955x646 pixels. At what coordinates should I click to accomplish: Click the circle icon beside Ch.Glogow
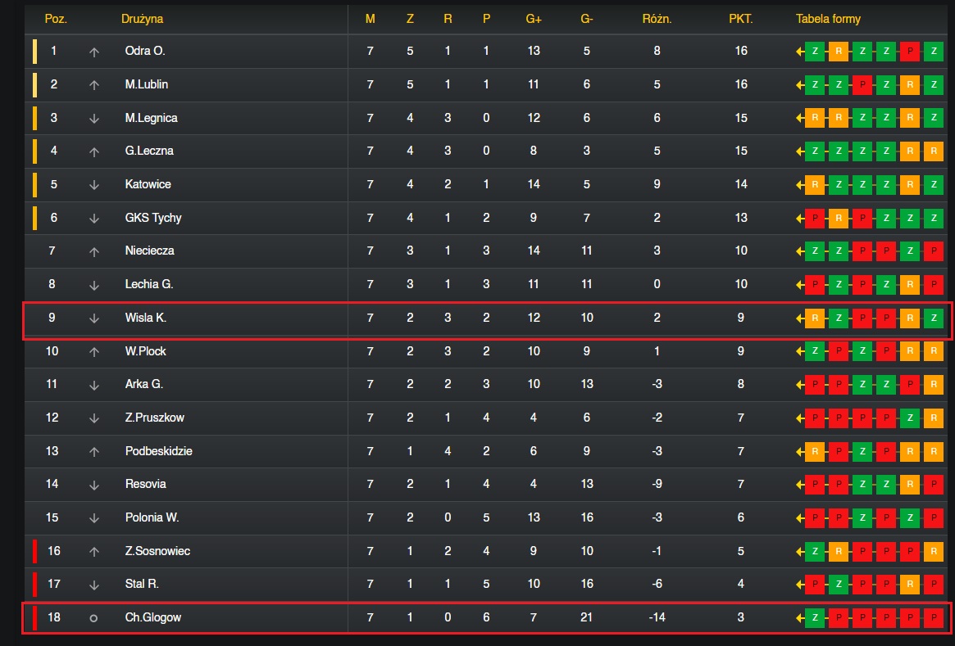click(x=93, y=618)
